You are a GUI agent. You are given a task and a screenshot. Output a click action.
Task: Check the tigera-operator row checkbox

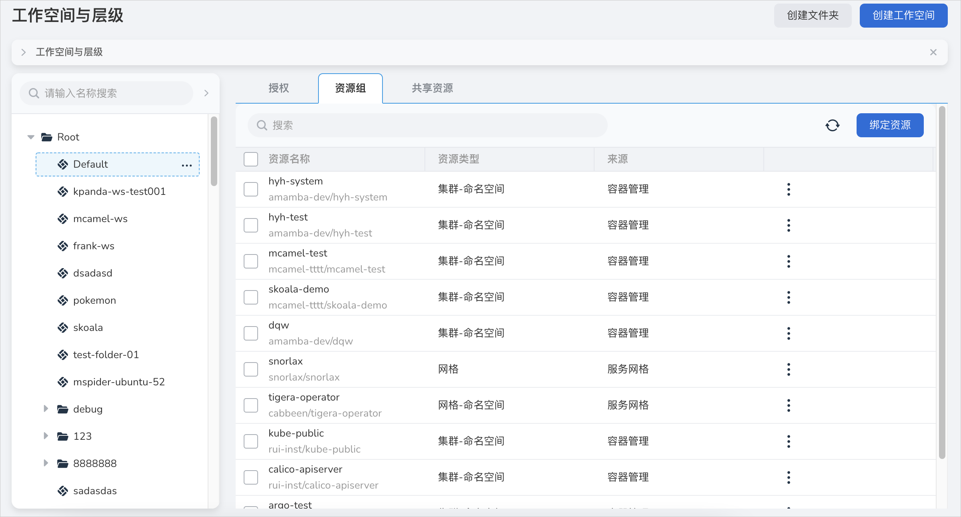tap(251, 405)
